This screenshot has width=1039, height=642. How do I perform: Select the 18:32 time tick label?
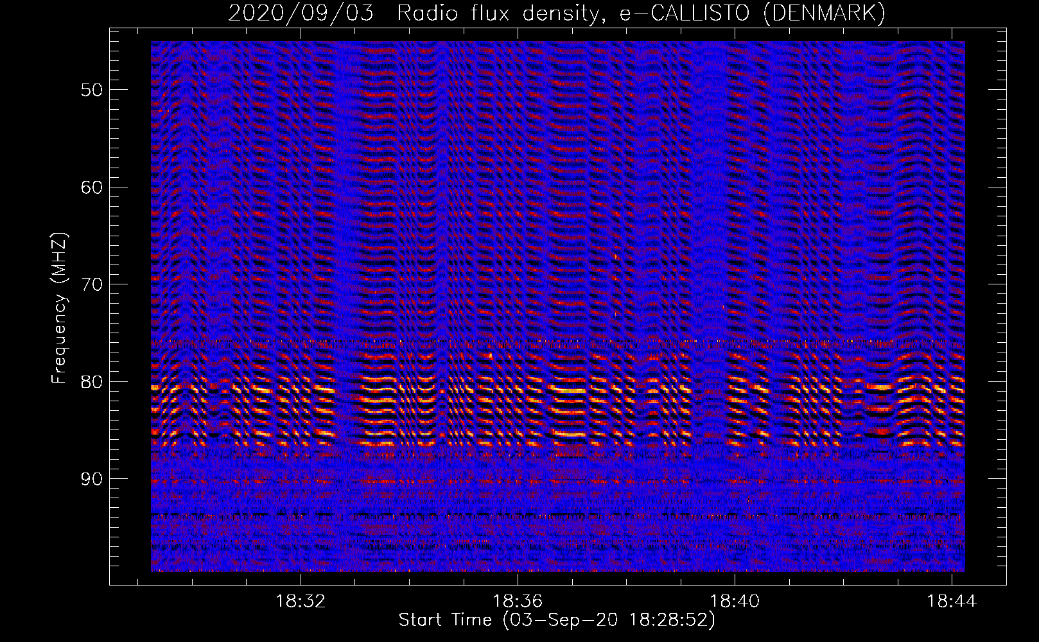301,602
